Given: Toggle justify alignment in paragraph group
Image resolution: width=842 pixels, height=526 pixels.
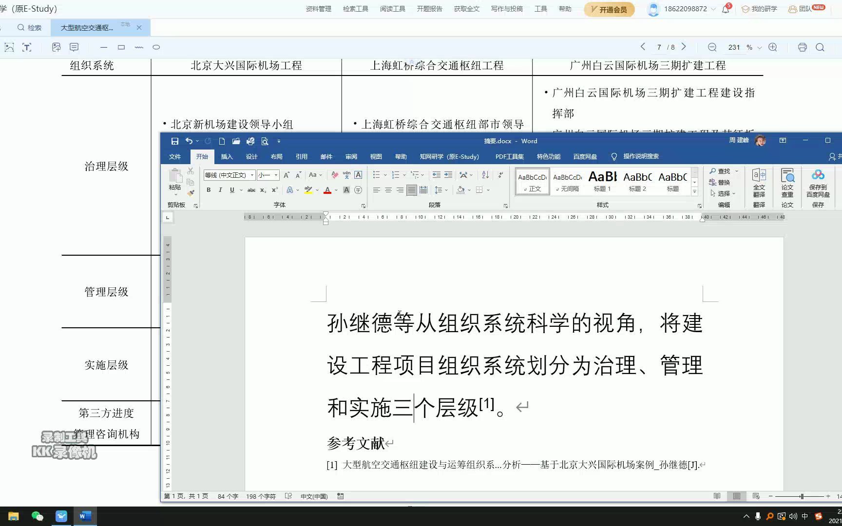Looking at the screenshot, I should point(411,190).
